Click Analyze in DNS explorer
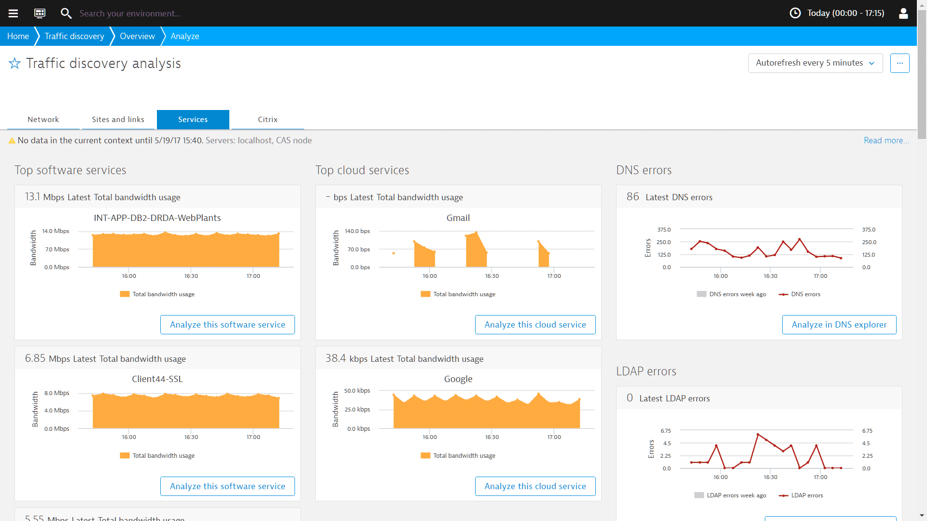Screen dimensions: 927x521 839,325
